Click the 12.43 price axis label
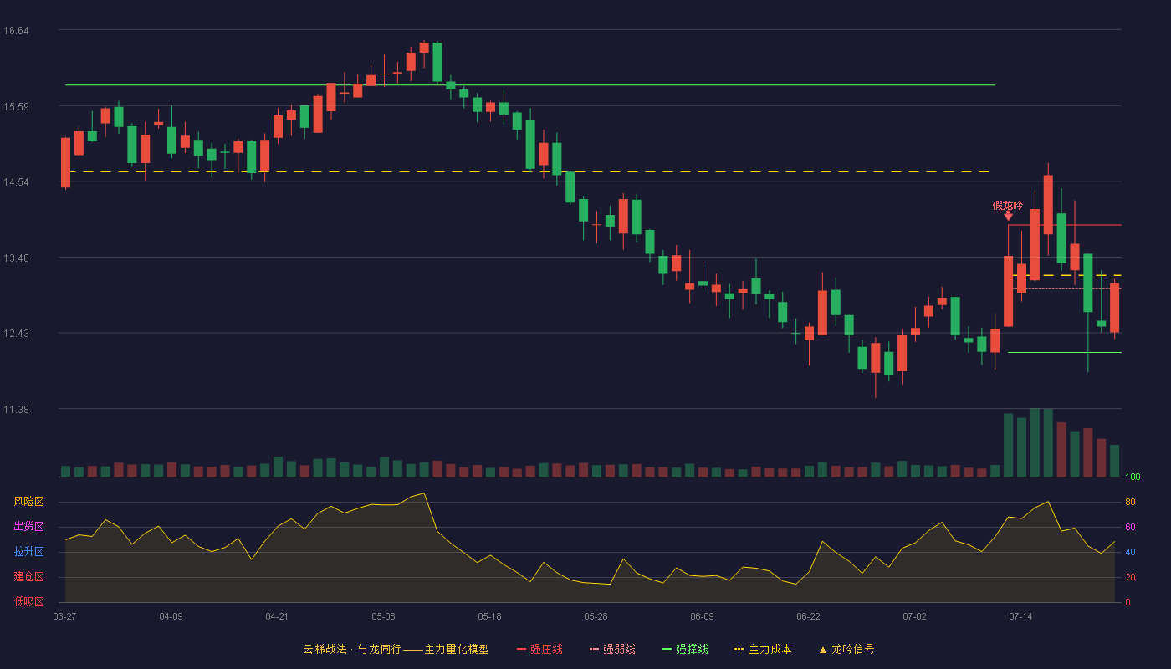Image resolution: width=1171 pixels, height=669 pixels. pyautogui.click(x=16, y=334)
